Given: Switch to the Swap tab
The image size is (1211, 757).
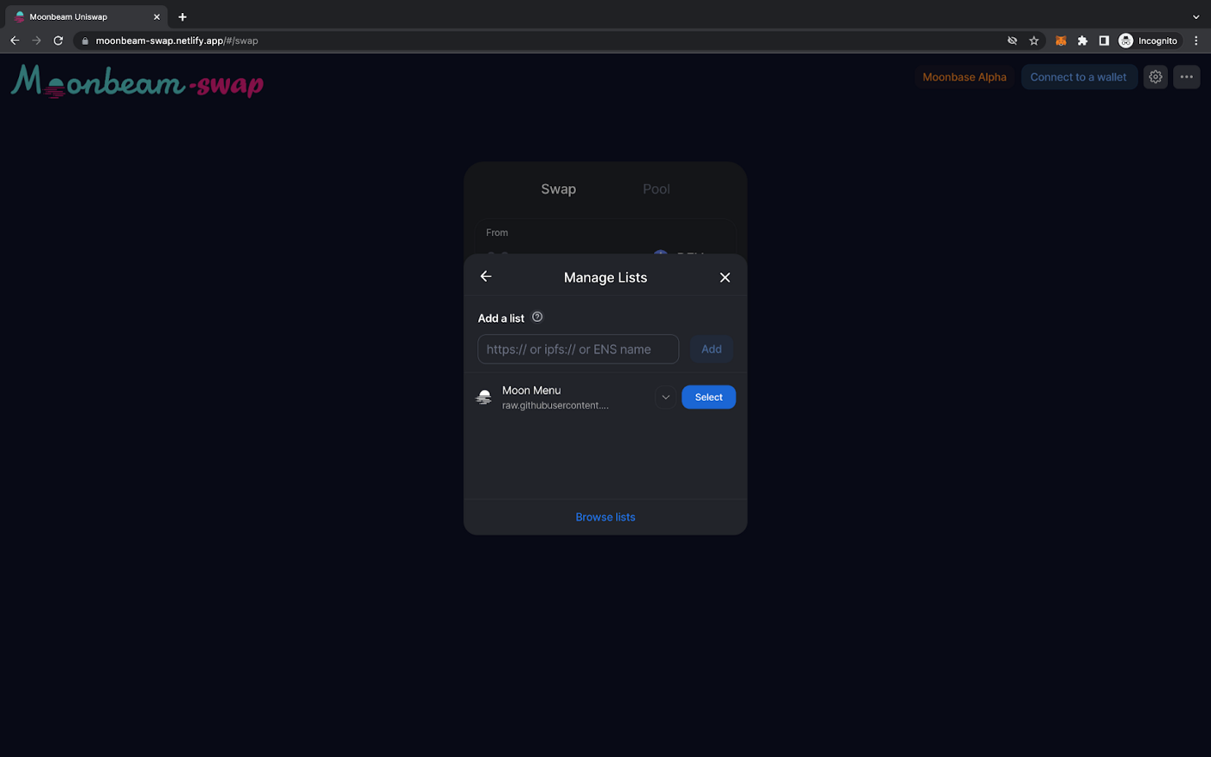Looking at the screenshot, I should 559,189.
